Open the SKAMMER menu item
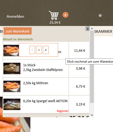The width and height of the screenshot is (113, 132). click(x=103, y=31)
